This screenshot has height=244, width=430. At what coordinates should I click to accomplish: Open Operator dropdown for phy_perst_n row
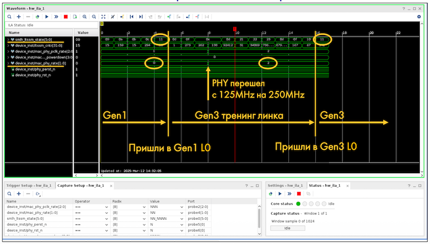(x=107, y=224)
